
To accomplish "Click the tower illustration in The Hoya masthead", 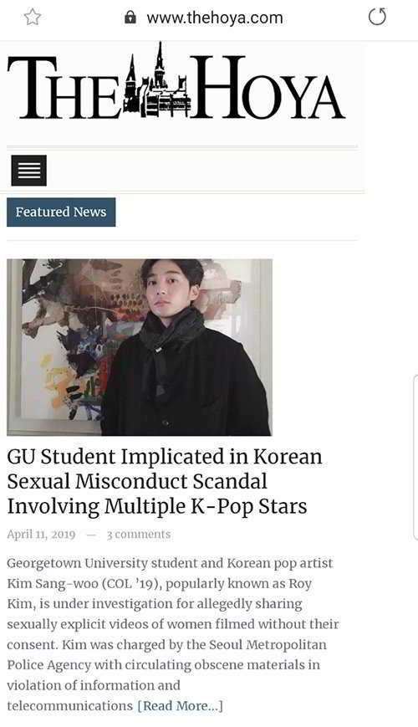I will (x=157, y=82).
